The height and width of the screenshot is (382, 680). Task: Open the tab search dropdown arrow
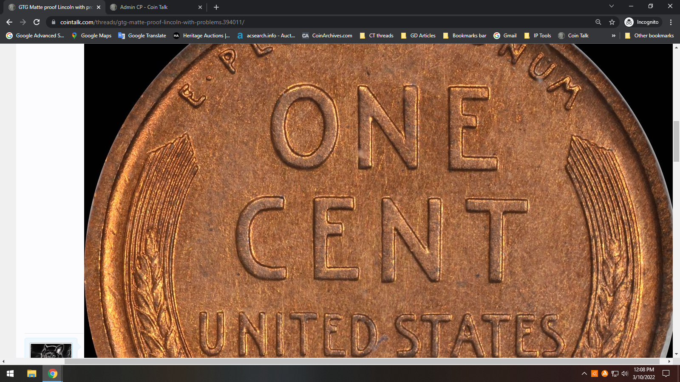(612, 6)
